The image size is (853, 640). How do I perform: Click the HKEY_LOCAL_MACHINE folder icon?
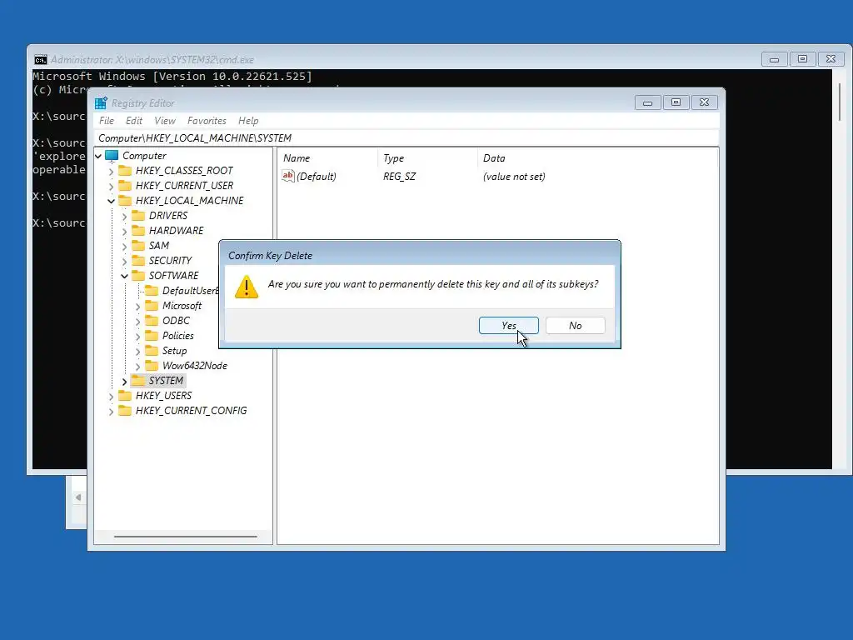pyautogui.click(x=125, y=200)
